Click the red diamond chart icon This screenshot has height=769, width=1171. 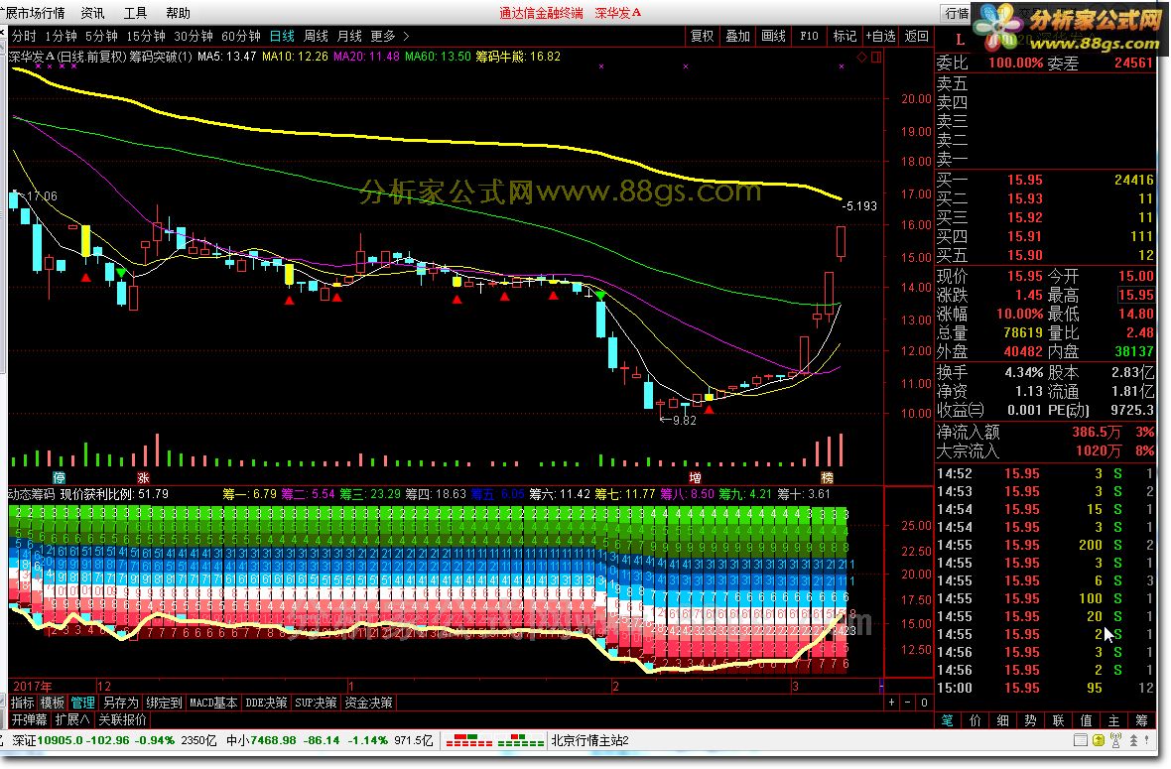tap(861, 57)
